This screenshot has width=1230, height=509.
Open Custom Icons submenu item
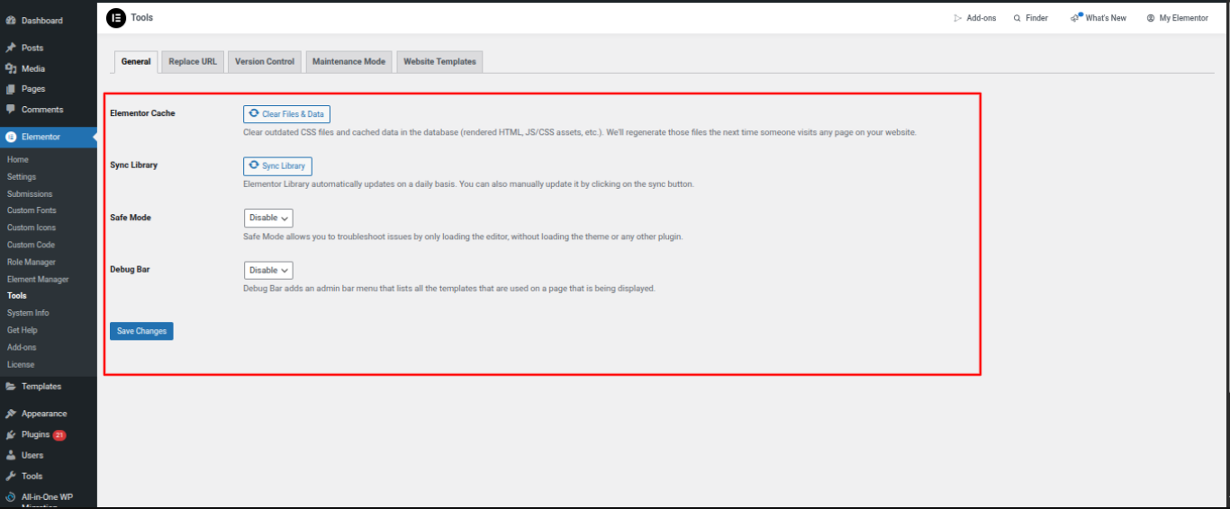(32, 228)
